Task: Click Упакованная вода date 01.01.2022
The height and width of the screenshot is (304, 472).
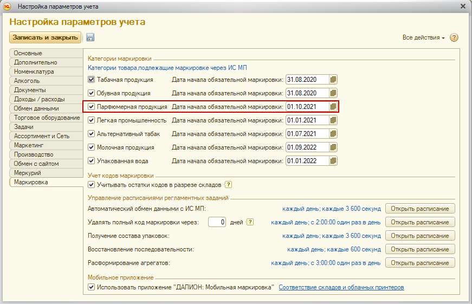Action: point(307,161)
